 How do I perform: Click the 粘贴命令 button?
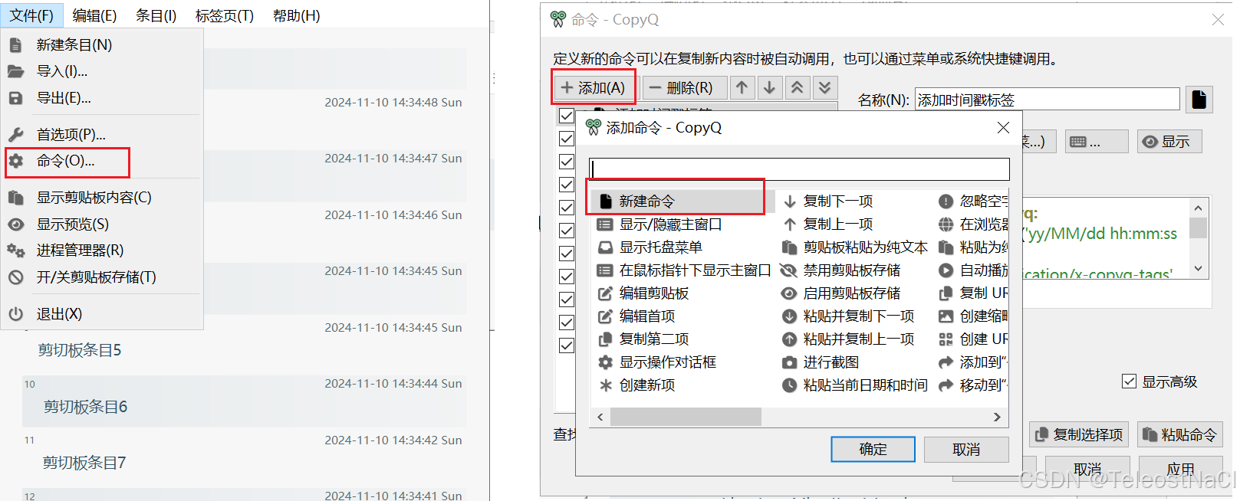coord(1179,434)
